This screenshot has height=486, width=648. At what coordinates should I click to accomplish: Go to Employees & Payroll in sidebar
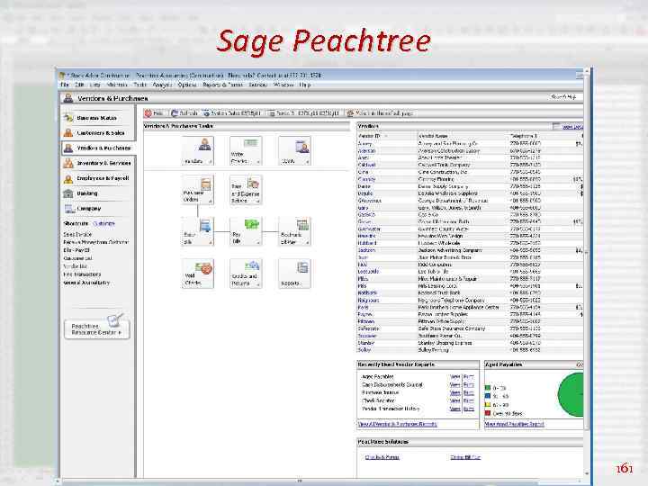pyautogui.click(x=98, y=178)
